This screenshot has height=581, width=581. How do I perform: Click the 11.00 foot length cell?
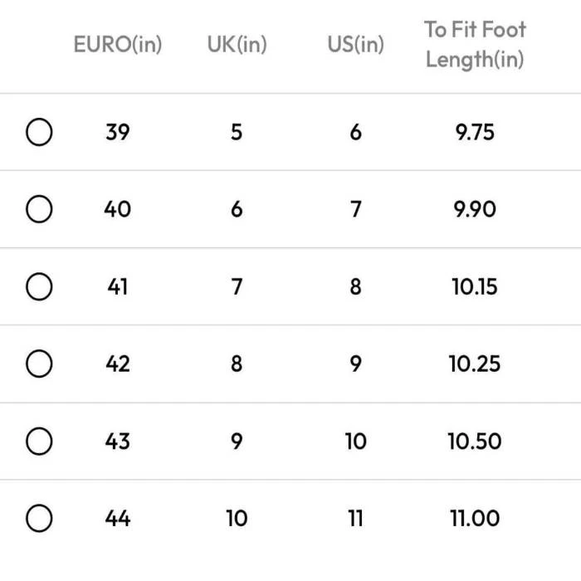tap(475, 519)
